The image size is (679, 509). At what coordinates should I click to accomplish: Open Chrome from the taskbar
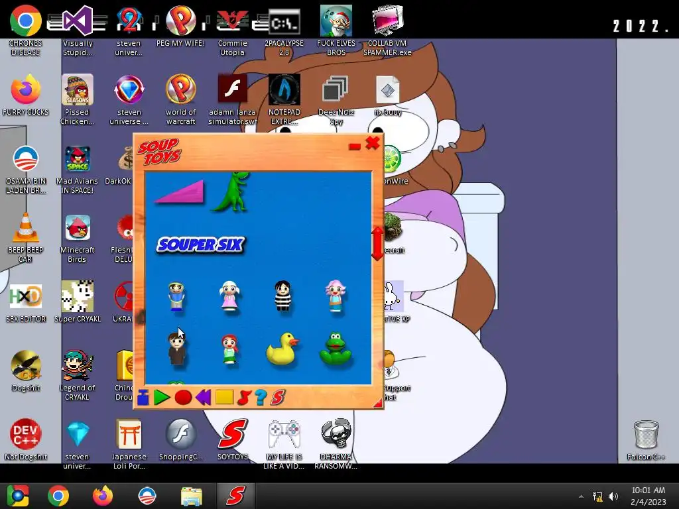[x=58, y=496]
